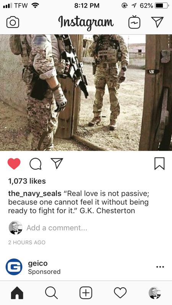Save post with the bookmark icon

[159, 164]
